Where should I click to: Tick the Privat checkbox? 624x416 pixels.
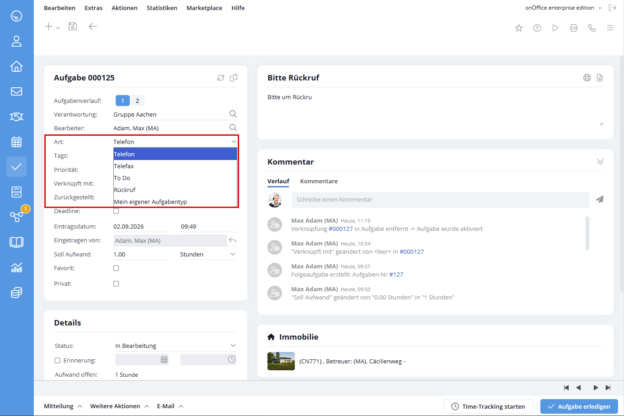116,284
